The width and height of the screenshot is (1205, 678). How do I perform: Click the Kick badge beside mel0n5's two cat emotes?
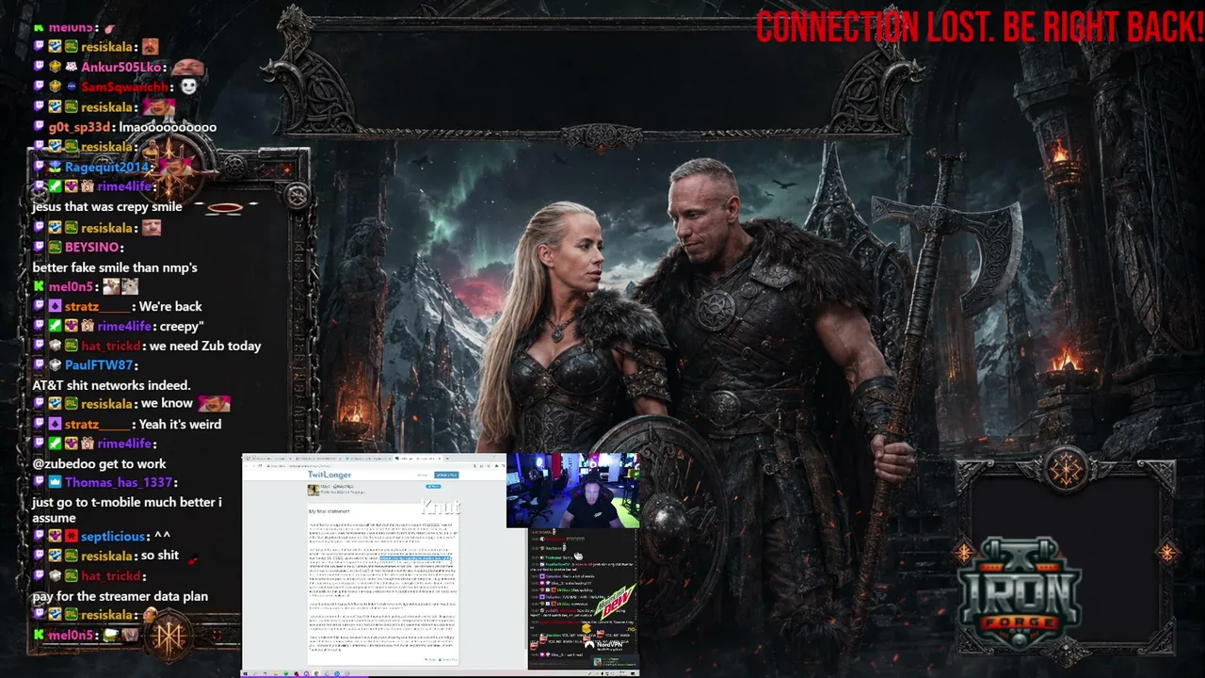(x=39, y=286)
